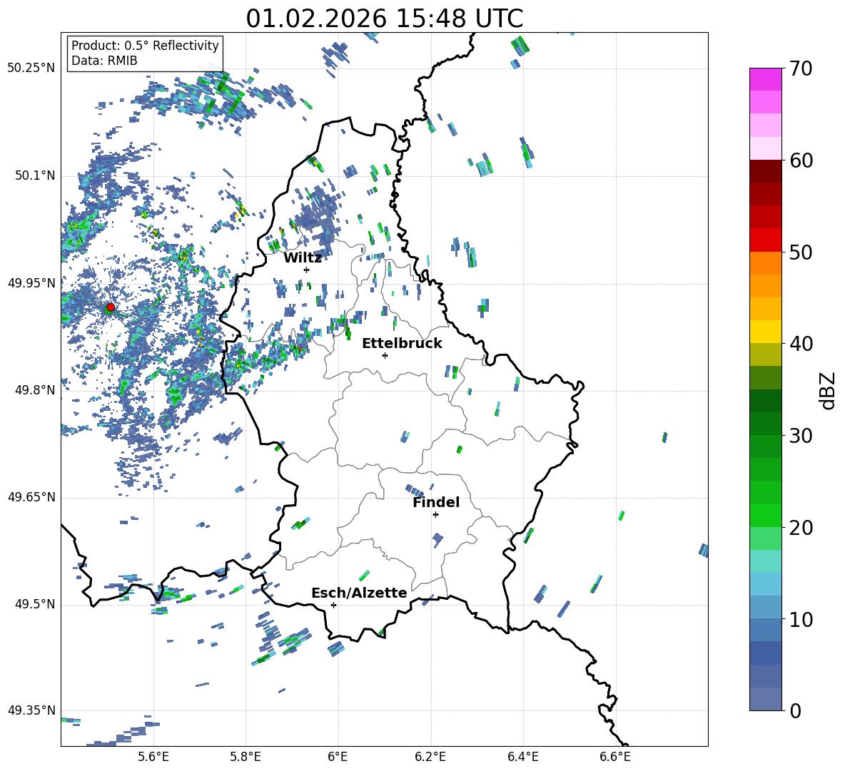Image resolution: width=845 pixels, height=771 pixels.
Task: Click the Ettelbruck city label
Action: pyautogui.click(x=402, y=344)
